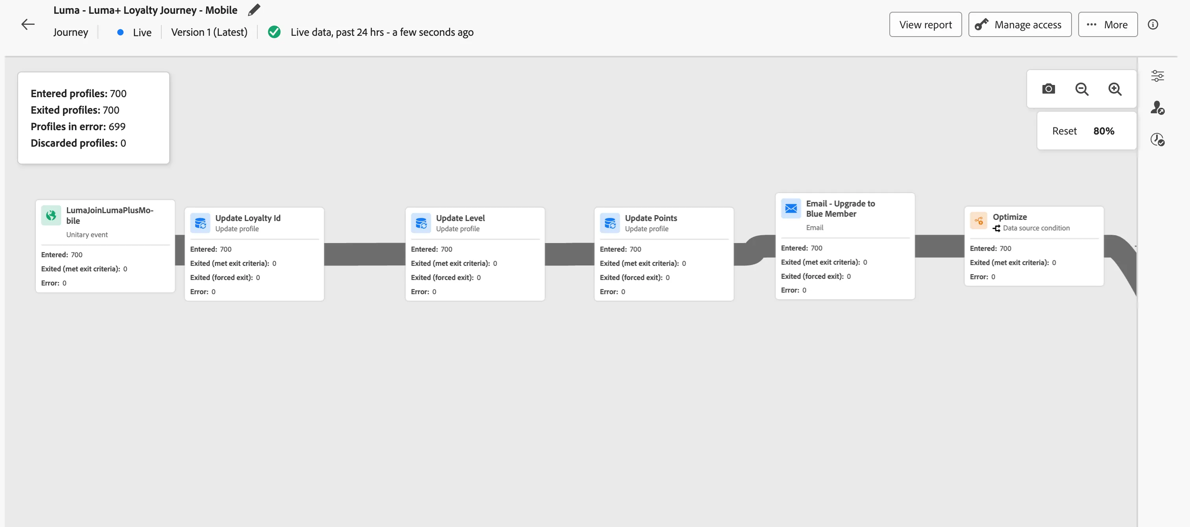1190x527 pixels.
Task: Click the LumaJoinLumaPlusMobile event title
Action: (109, 215)
